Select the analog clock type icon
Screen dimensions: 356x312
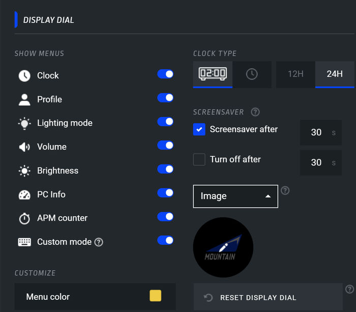pyautogui.click(x=252, y=74)
